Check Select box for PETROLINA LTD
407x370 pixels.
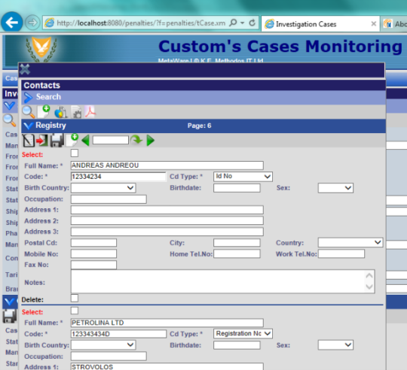tap(75, 311)
